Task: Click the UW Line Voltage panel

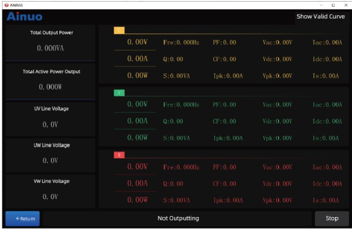Action: 51,154
